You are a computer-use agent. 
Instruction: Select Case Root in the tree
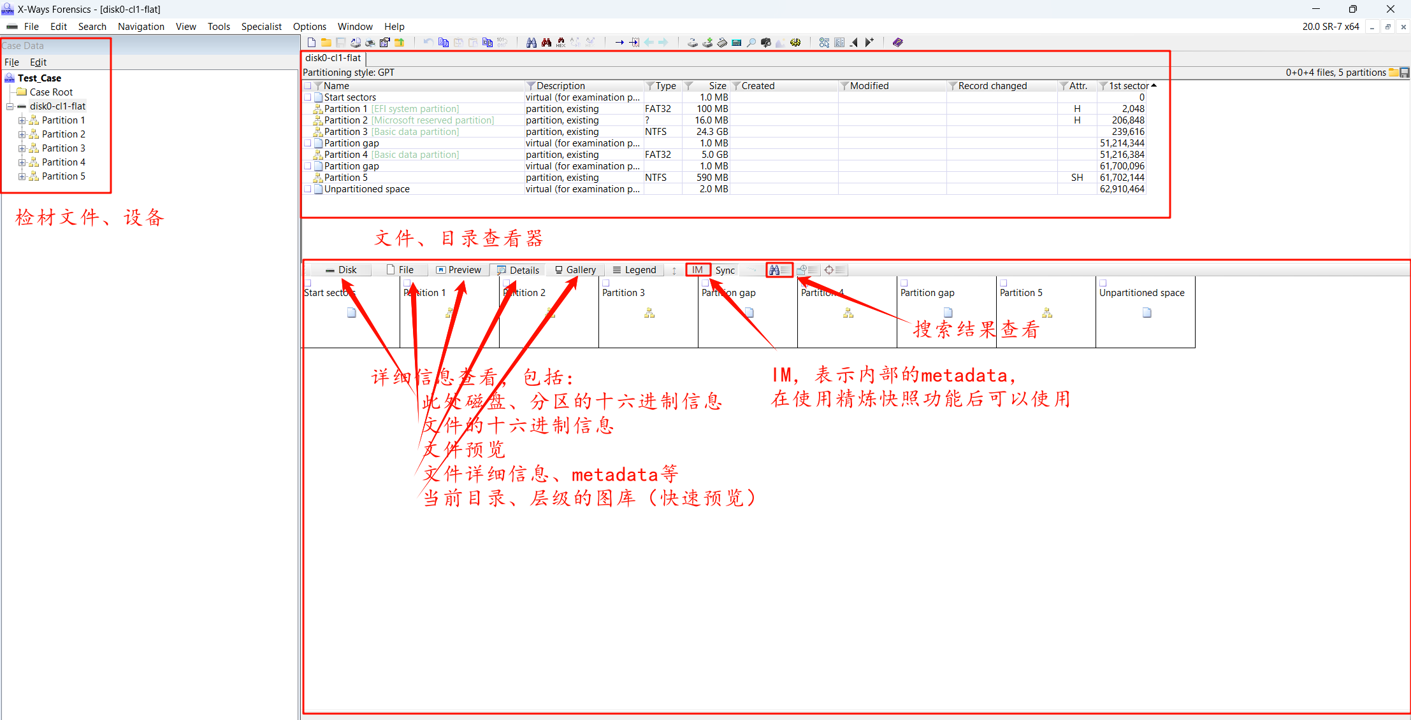pos(51,92)
